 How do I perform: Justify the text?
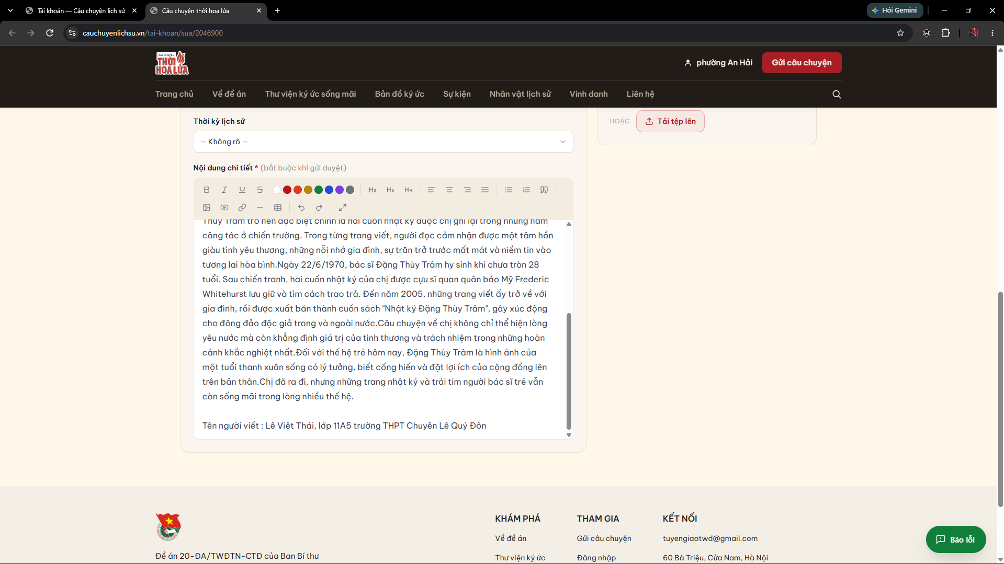pos(485,190)
